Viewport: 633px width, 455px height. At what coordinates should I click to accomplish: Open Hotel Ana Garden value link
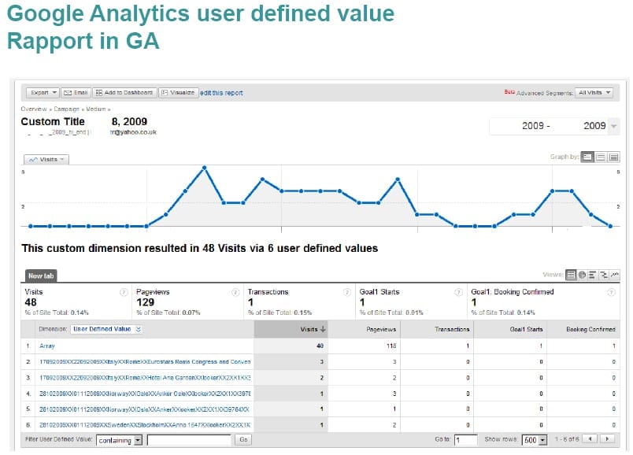coord(145,378)
